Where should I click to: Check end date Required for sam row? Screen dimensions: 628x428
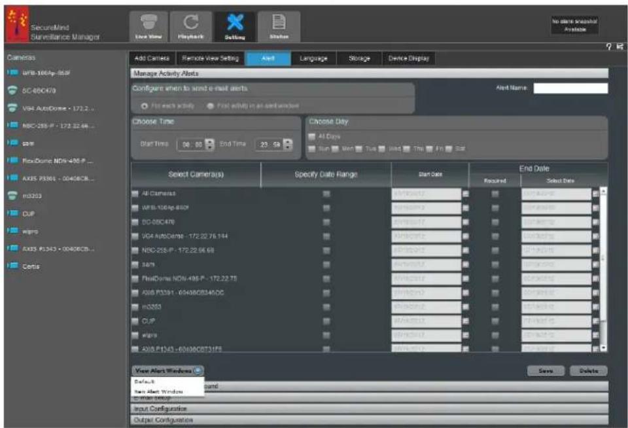click(x=495, y=264)
